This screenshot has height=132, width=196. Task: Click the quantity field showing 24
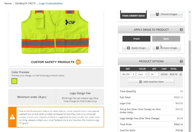point(154,75)
